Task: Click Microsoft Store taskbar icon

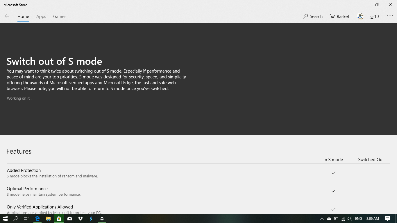Action: 59,219
